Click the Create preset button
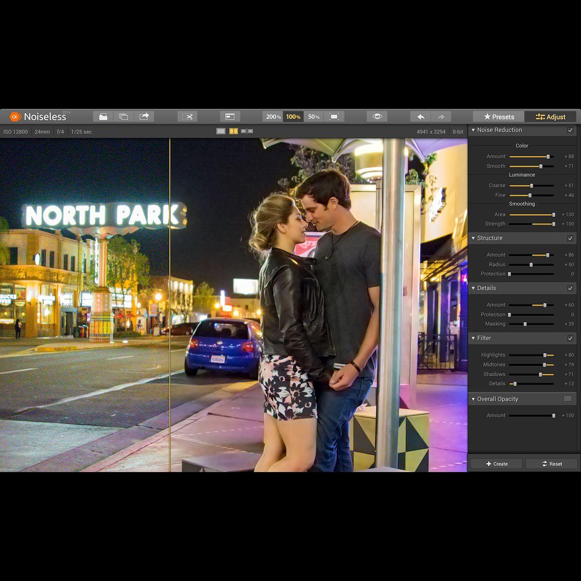 [496, 464]
